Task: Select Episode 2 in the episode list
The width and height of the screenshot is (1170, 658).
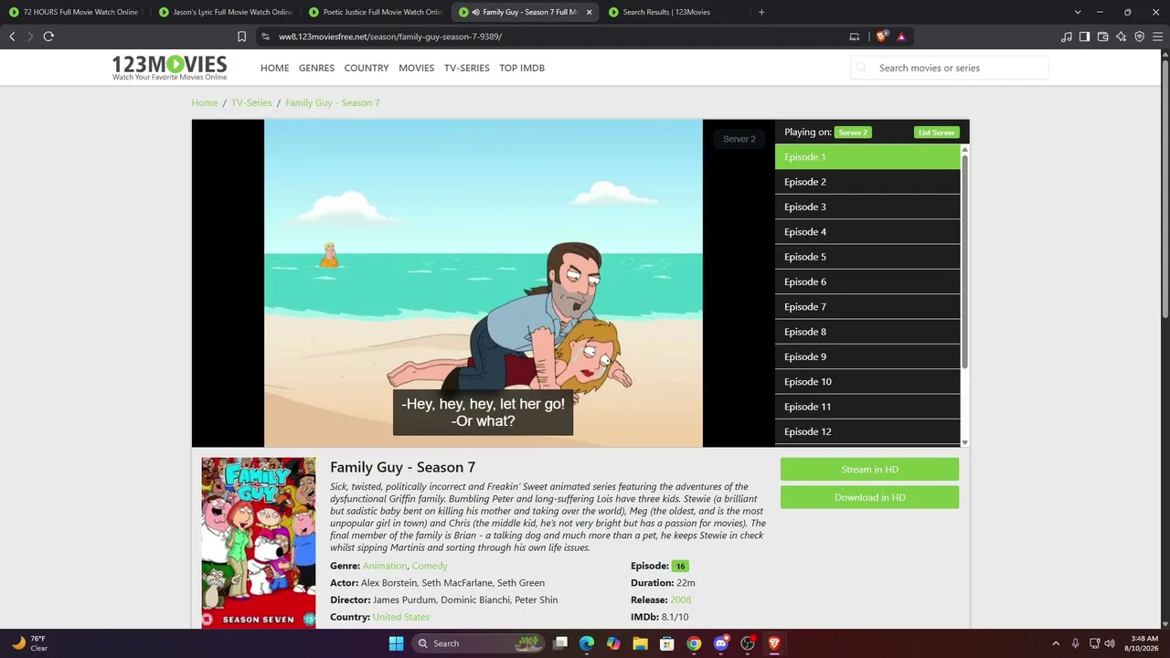Action: click(867, 182)
